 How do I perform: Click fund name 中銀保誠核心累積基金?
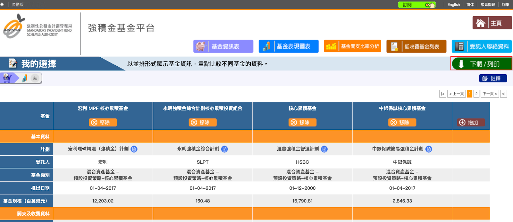402,108
